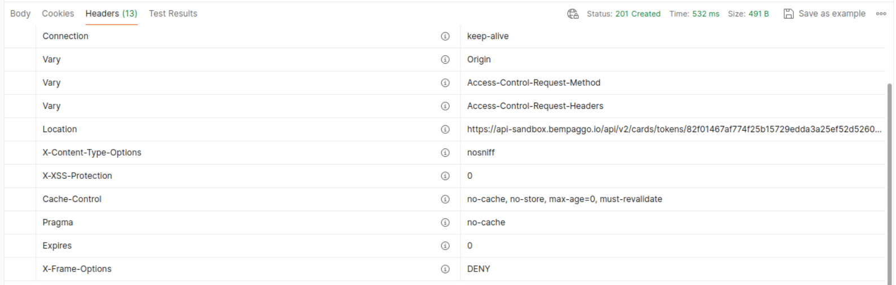The height and width of the screenshot is (285, 896).
Task: Click the response Size 491 B value
Action: [x=748, y=14]
